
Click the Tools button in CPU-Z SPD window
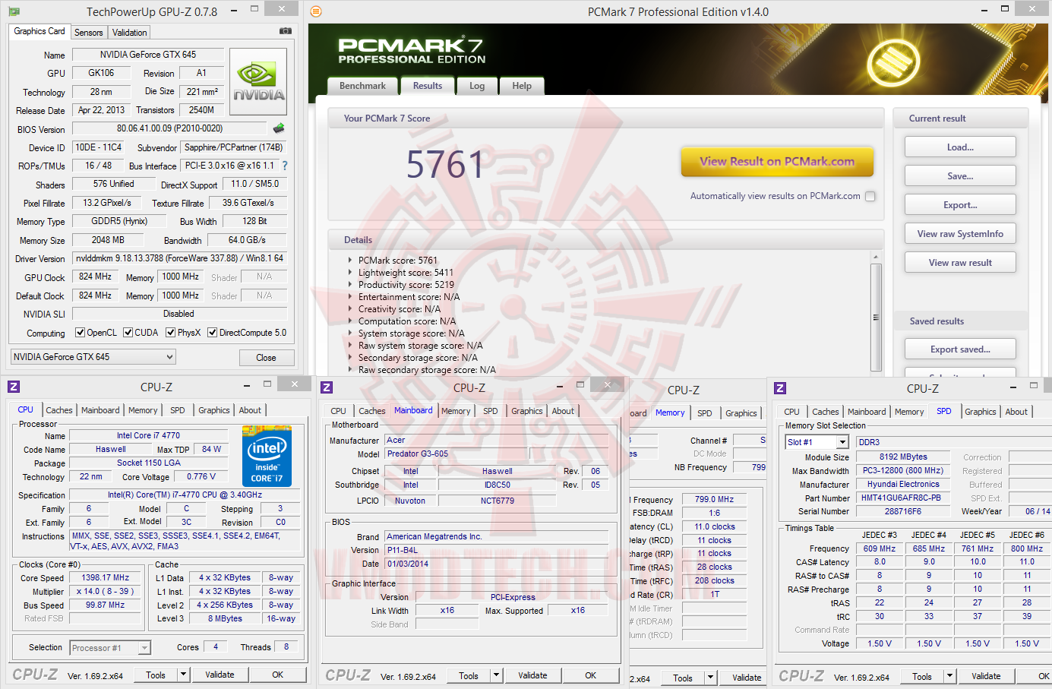pyautogui.click(x=922, y=676)
